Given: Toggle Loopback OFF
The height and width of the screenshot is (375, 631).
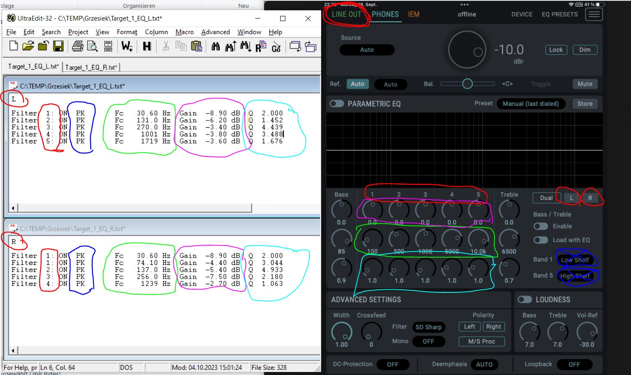Looking at the screenshot, I should point(574,364).
